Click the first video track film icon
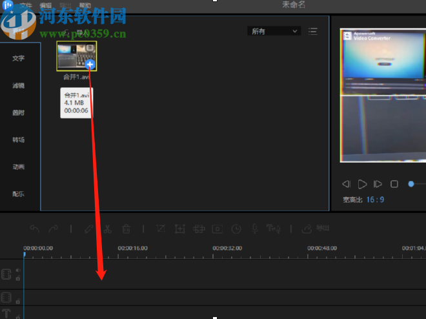Viewport: 426px width, 319px height. pyautogui.click(x=6, y=274)
